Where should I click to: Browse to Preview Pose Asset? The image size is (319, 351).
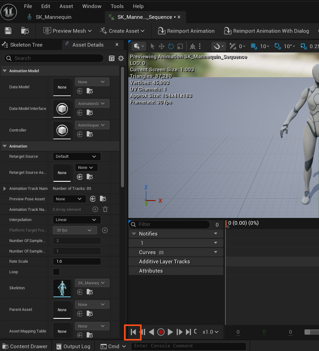(x=103, y=199)
